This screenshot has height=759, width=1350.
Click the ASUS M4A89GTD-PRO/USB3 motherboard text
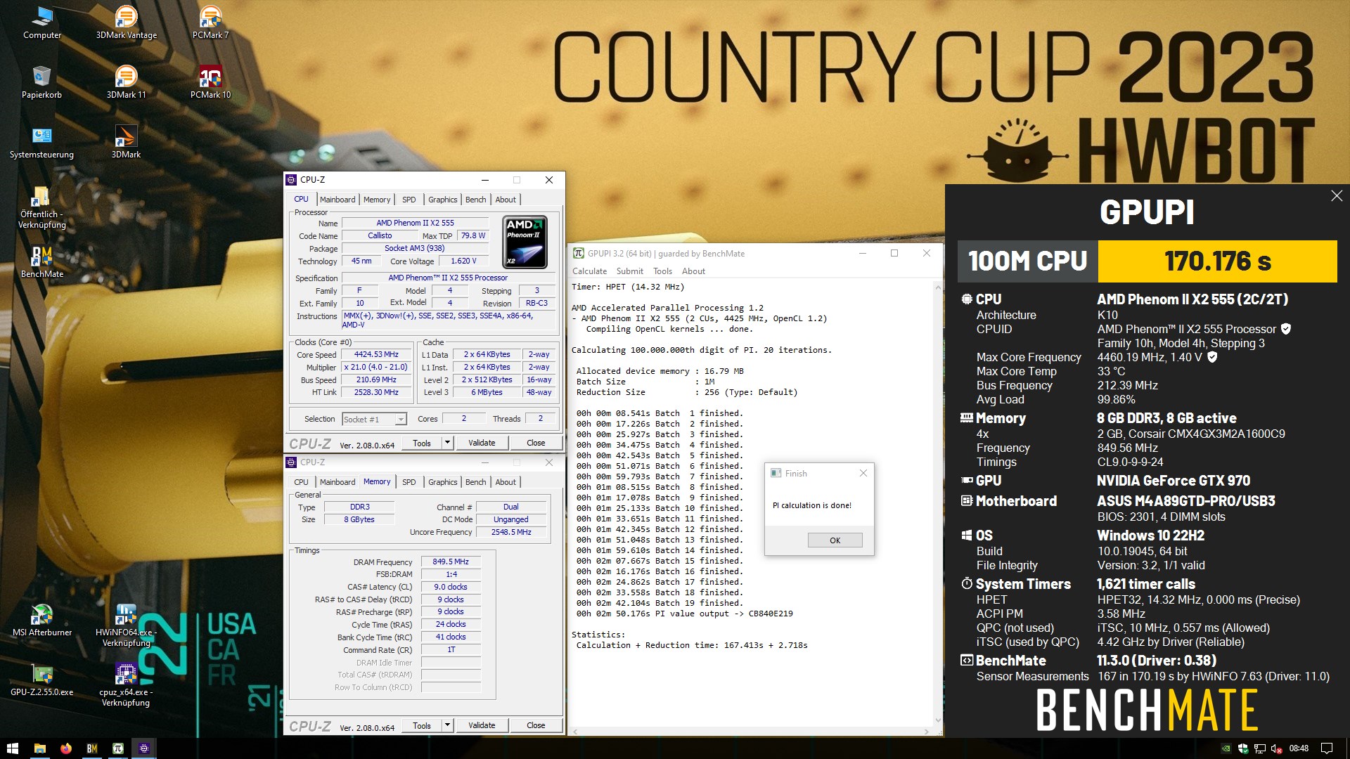pos(1186,502)
